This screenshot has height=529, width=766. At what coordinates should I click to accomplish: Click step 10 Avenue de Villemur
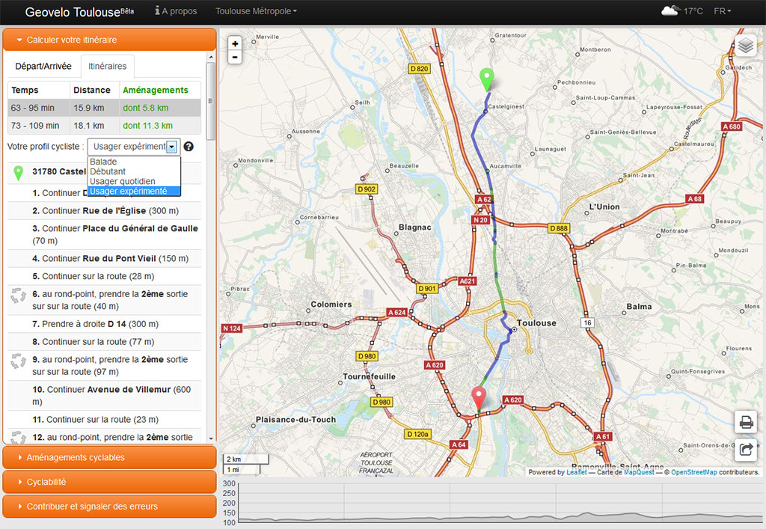[104, 396]
